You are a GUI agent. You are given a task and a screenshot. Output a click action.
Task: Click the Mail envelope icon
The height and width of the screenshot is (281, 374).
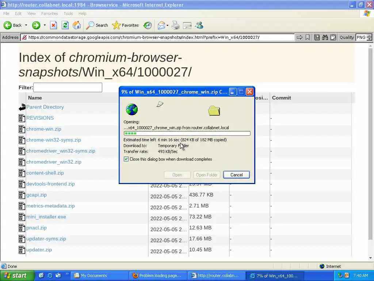(161, 25)
